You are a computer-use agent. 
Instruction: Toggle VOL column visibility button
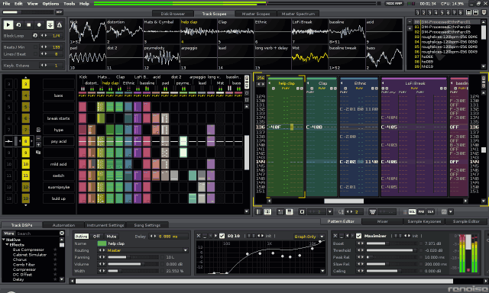(x=412, y=211)
